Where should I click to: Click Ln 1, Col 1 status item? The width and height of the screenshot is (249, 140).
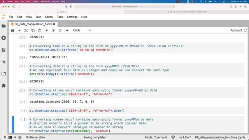[x=185, y=137]
